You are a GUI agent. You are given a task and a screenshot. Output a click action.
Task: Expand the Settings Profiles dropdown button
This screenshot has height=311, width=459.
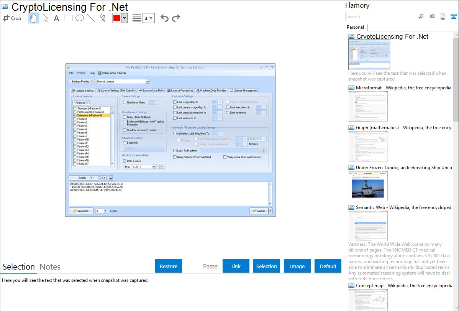pos(82,81)
